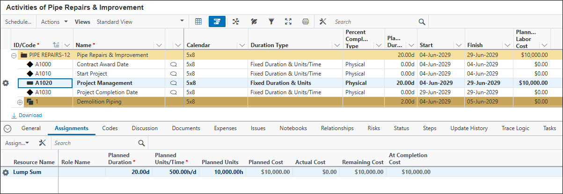Switch to the Relationships tab
This screenshot has height=194, width=563.
coord(337,128)
